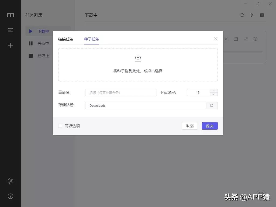
Task: Resume downloads via the play icon
Action: pos(252,15)
